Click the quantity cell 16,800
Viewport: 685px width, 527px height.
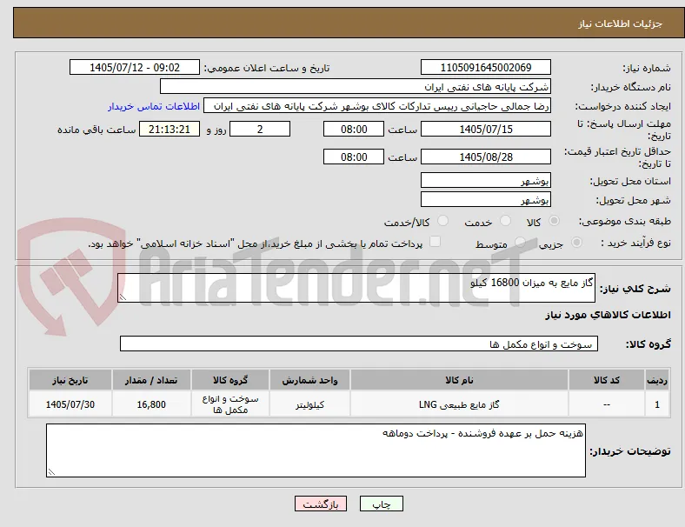[x=151, y=404]
